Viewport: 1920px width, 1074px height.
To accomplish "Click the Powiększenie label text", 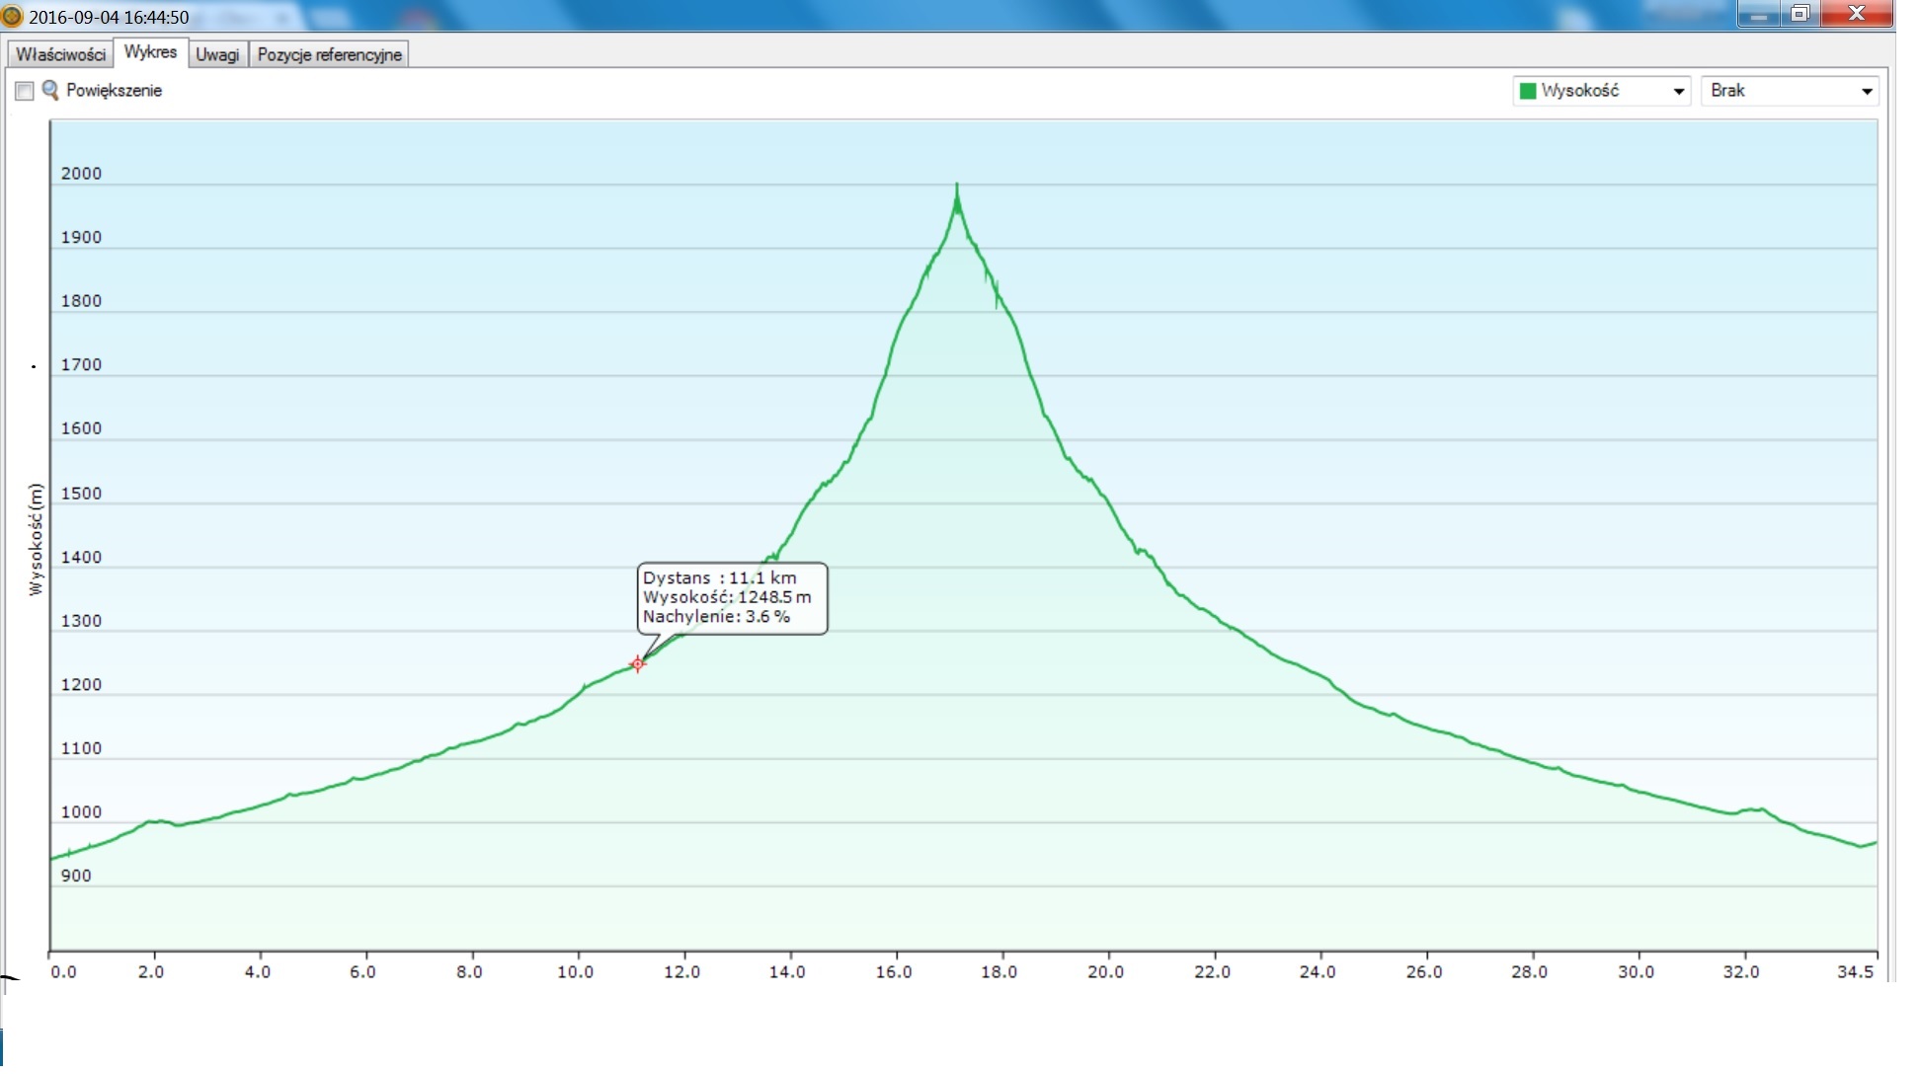I will click(x=114, y=91).
